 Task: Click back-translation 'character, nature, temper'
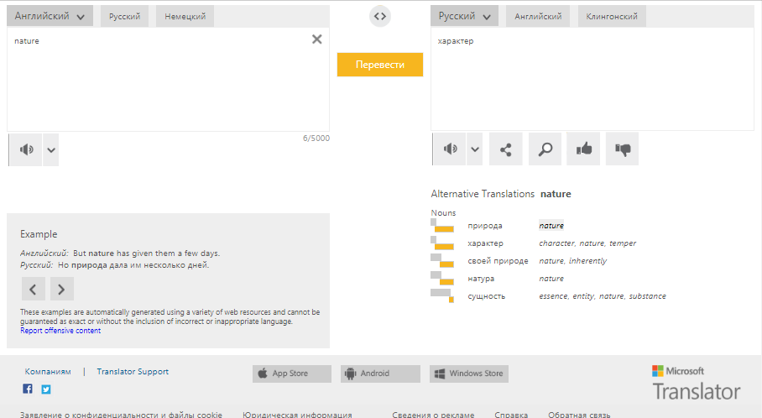[587, 243]
